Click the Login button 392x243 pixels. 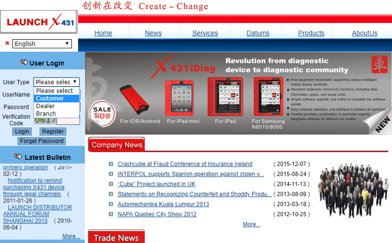[22, 132]
